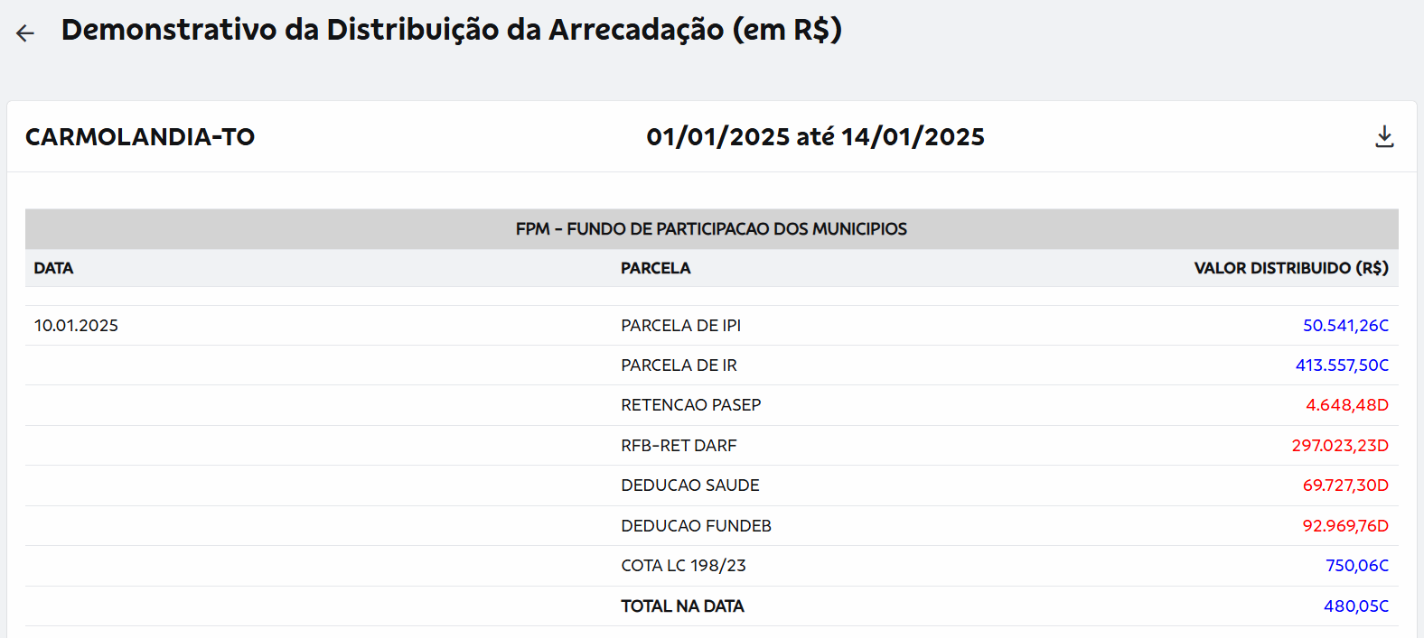Click the DEDUCAO FUNDEB value 92.969,76D
The width and height of the screenshot is (1424, 638).
[x=1344, y=526]
